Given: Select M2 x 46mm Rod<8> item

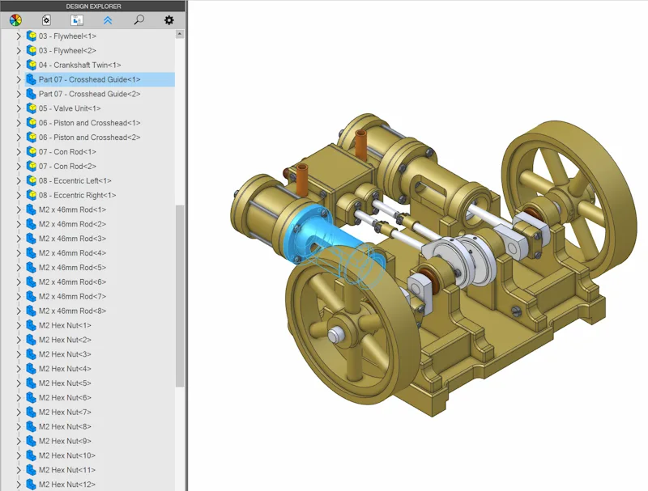Looking at the screenshot, I should pyautogui.click(x=72, y=311).
